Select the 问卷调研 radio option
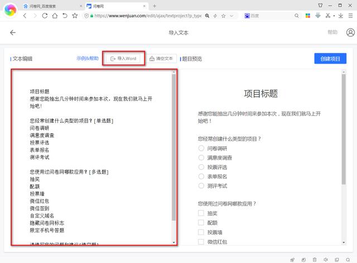This screenshot has height=263, width=357. [201, 149]
